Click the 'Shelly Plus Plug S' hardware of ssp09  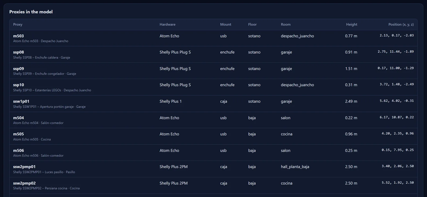tap(175, 69)
